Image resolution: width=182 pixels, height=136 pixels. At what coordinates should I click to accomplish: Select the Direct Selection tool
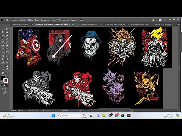click(x=7, y=29)
